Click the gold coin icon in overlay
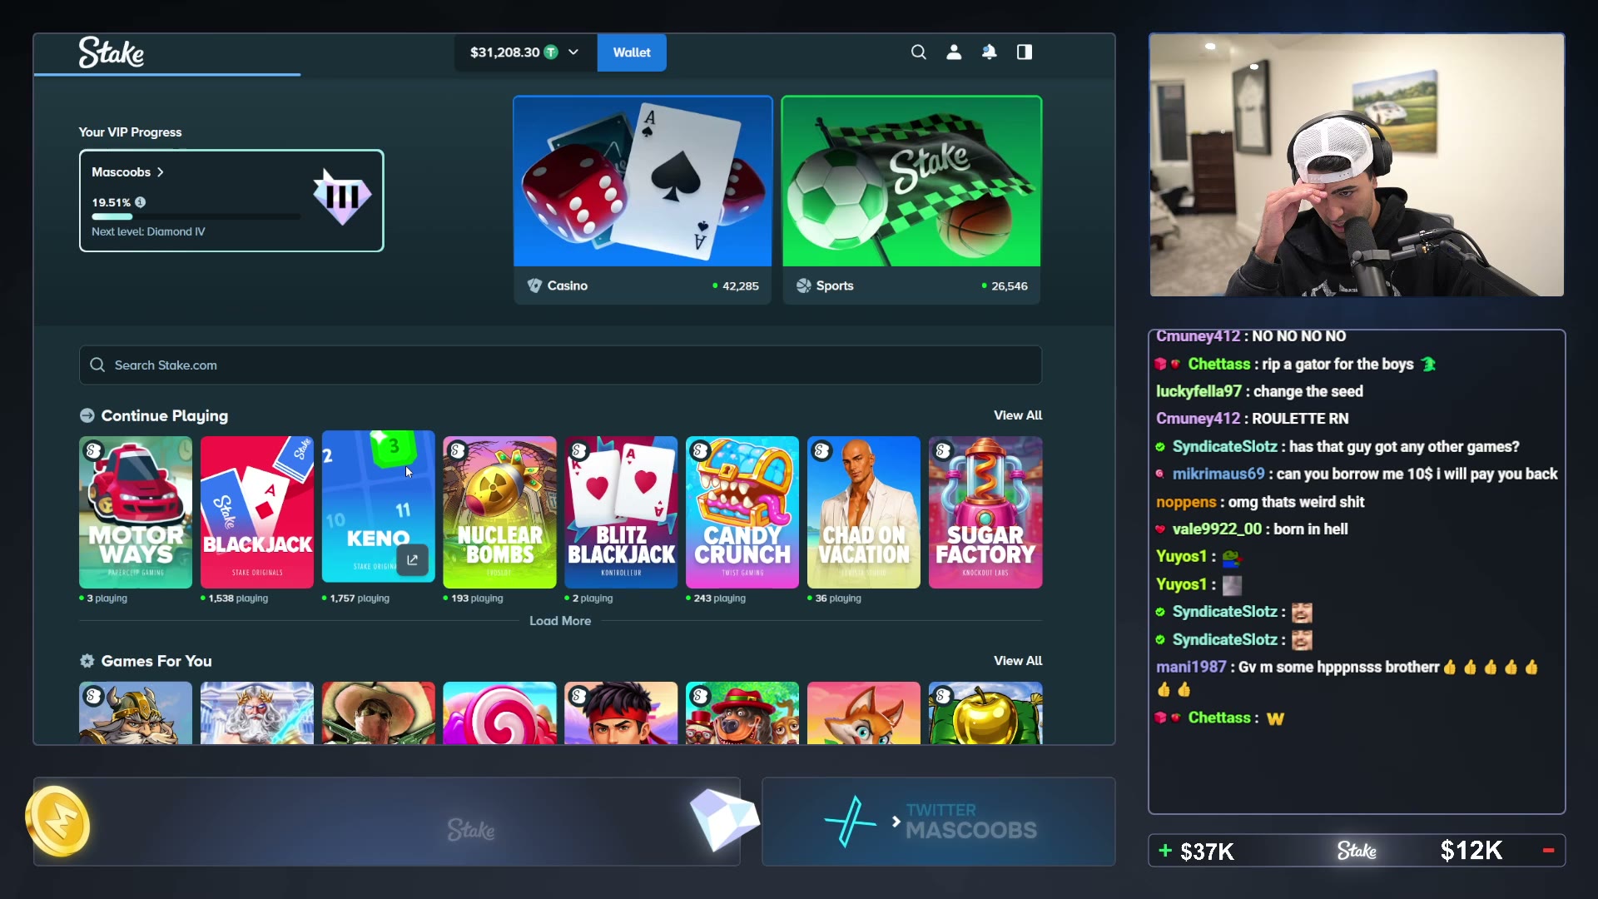This screenshot has height=899, width=1598. point(58,822)
